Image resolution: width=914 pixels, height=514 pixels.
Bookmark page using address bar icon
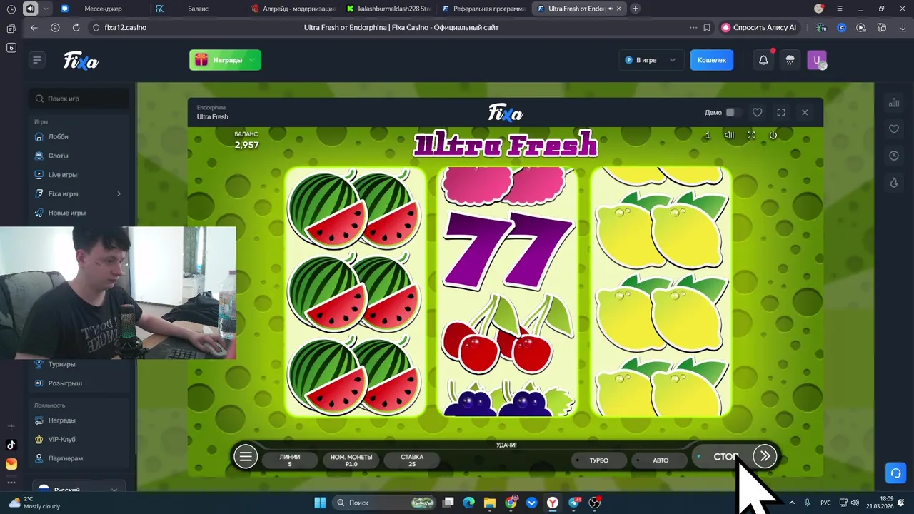pyautogui.click(x=707, y=27)
